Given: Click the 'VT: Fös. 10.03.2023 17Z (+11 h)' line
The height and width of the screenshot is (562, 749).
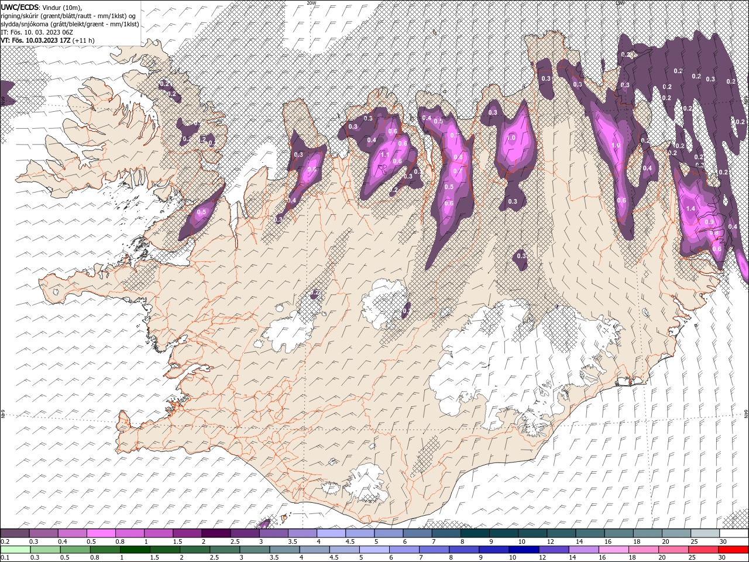Looking at the screenshot, I should pyautogui.click(x=48, y=40).
